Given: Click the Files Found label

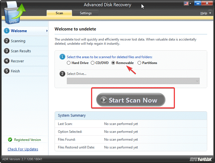Looking at the screenshot, I should pyautogui.click(x=67, y=140).
